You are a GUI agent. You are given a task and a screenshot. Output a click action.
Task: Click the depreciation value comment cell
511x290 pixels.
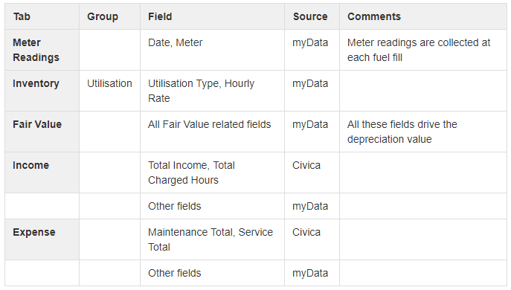423,132
